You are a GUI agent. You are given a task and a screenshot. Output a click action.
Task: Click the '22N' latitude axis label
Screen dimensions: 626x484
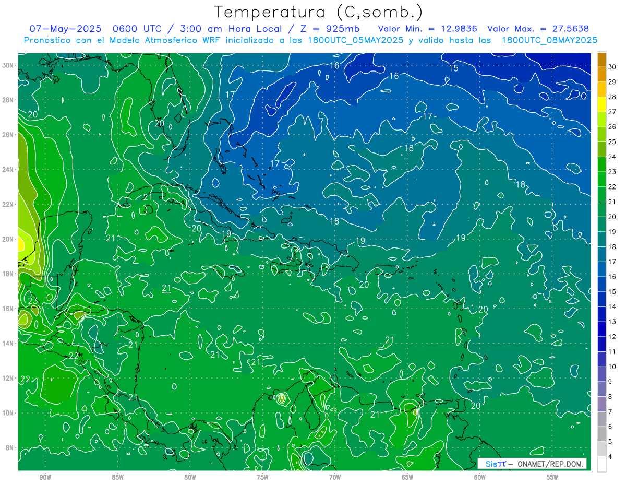point(8,204)
